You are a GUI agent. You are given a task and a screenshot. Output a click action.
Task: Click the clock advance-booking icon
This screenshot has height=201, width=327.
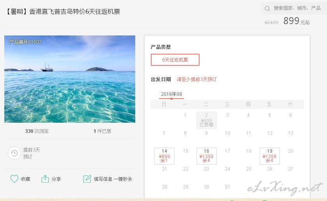pyautogui.click(x=14, y=153)
